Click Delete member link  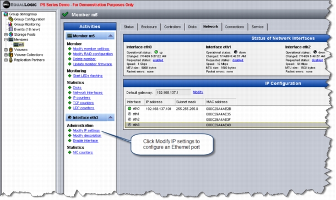pyautogui.click(x=84, y=59)
